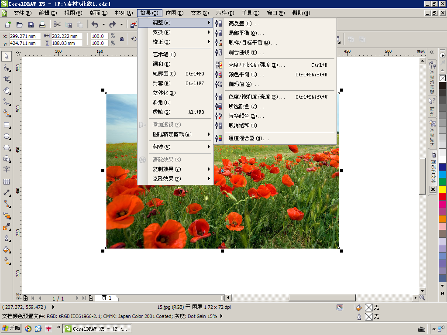
Task: Select the Smart fill tool
Action: [x=7, y=113]
